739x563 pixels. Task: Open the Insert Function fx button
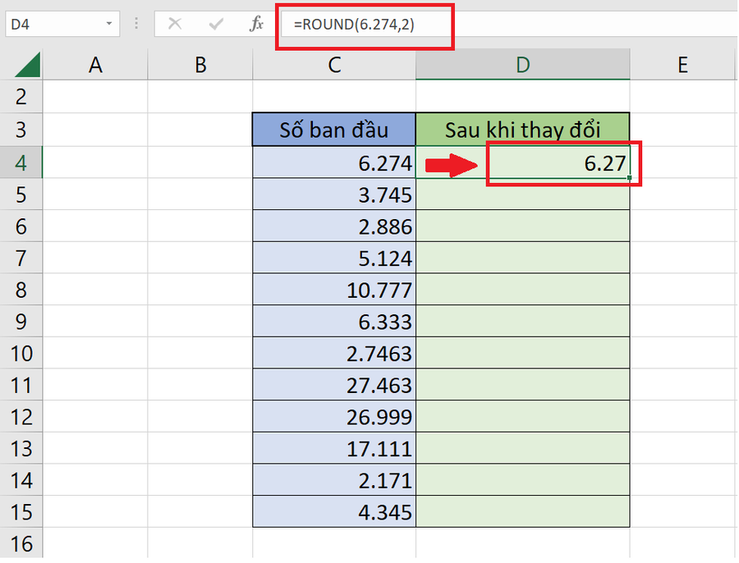click(256, 24)
